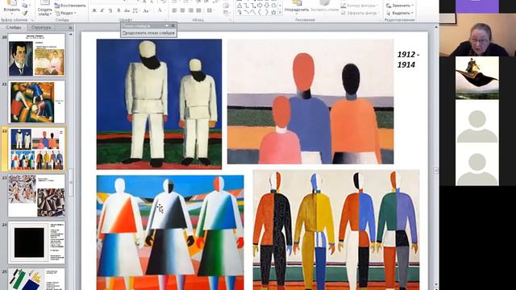
Task: Switch to the Структура (Outline) tab
Action: (x=41, y=27)
